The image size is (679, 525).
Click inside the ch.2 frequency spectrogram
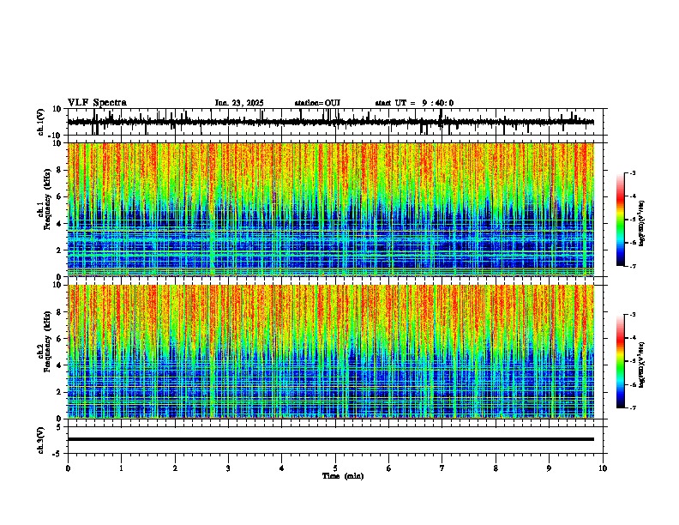click(331, 352)
